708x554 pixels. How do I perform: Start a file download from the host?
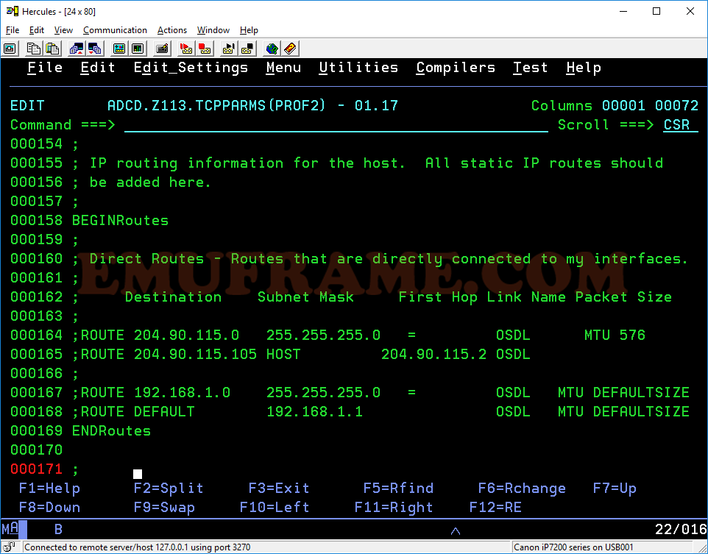click(95, 49)
